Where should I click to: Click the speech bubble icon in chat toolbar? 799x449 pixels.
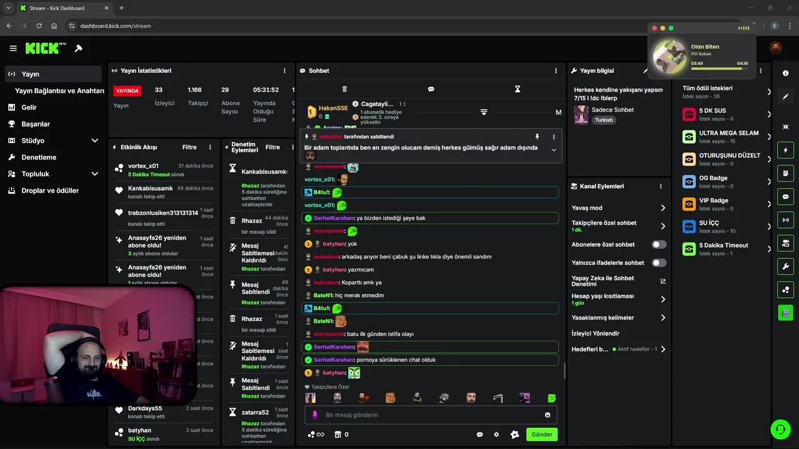coord(431,89)
